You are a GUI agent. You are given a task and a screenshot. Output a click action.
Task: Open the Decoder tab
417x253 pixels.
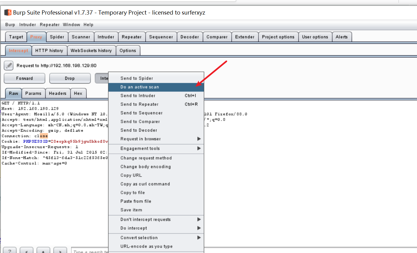point(190,37)
